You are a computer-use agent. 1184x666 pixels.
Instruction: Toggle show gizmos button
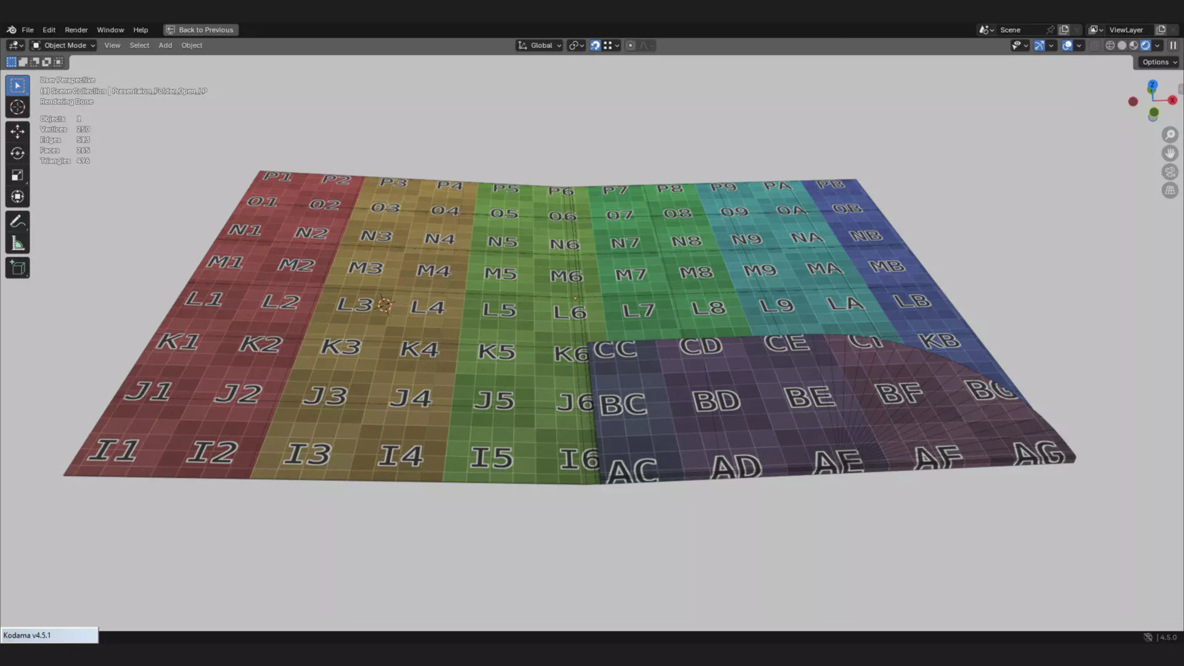click(1039, 46)
